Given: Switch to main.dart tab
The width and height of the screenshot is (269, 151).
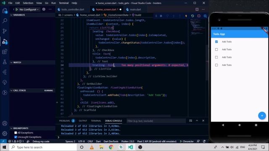Looking at the screenshot, I should [x=135, y=9].
